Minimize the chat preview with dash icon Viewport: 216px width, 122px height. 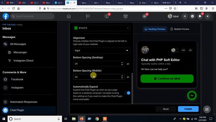[x=190, y=50]
